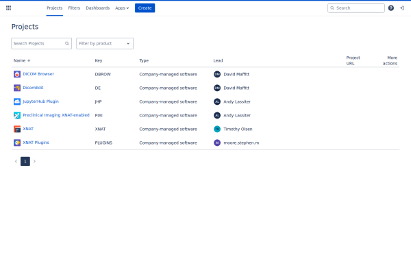Viewport: 411px width, 257px height.
Task: Open the JupyterHub Plugin project link
Action: tap(40, 101)
